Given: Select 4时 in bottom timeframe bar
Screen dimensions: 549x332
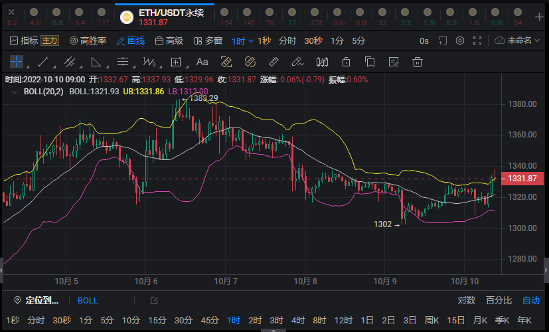Looking at the screenshot, I should (298, 320).
